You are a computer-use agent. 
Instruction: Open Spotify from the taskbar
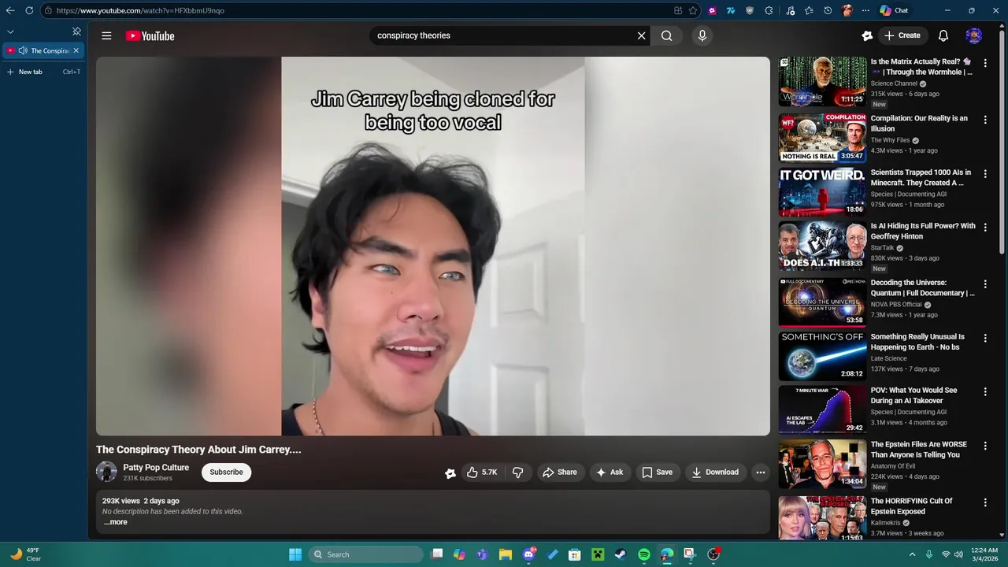[643, 554]
